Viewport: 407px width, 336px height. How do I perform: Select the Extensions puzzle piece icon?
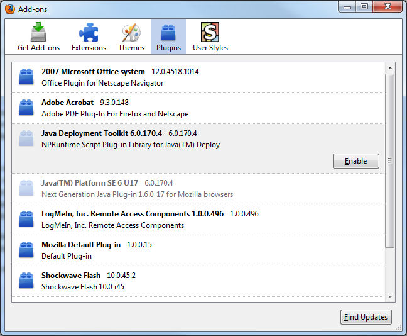point(89,32)
